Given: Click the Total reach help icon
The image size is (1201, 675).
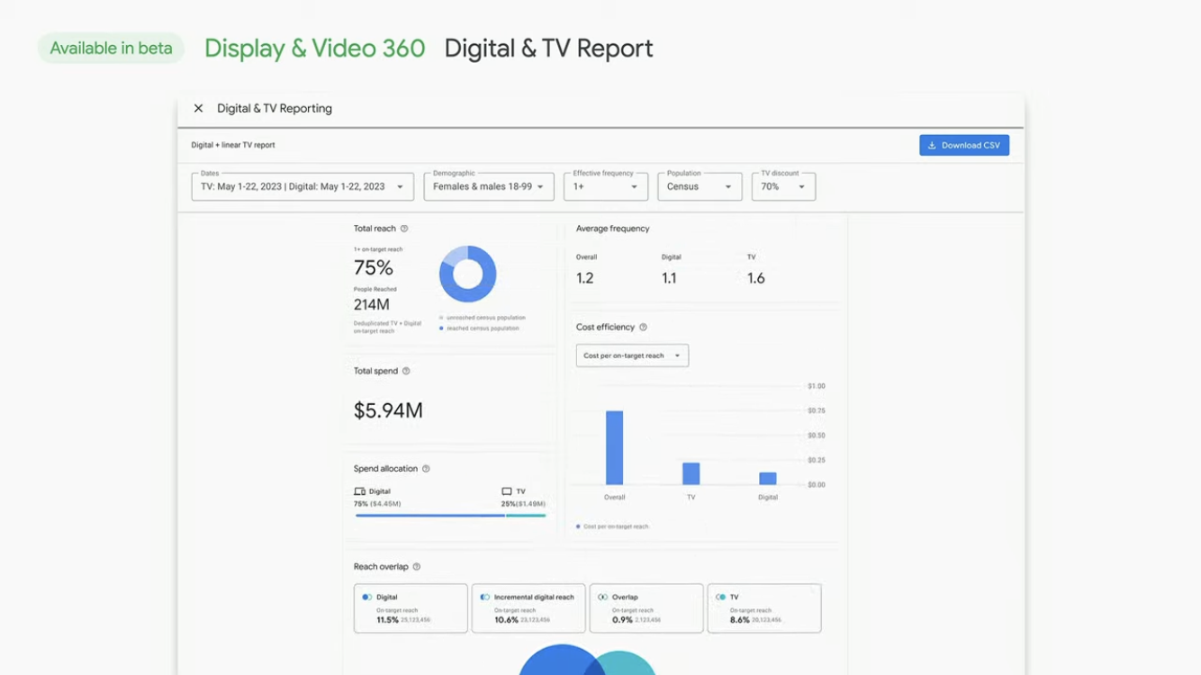Looking at the screenshot, I should [404, 229].
